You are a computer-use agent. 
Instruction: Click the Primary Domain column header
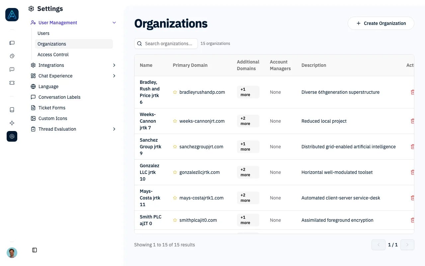[190, 65]
